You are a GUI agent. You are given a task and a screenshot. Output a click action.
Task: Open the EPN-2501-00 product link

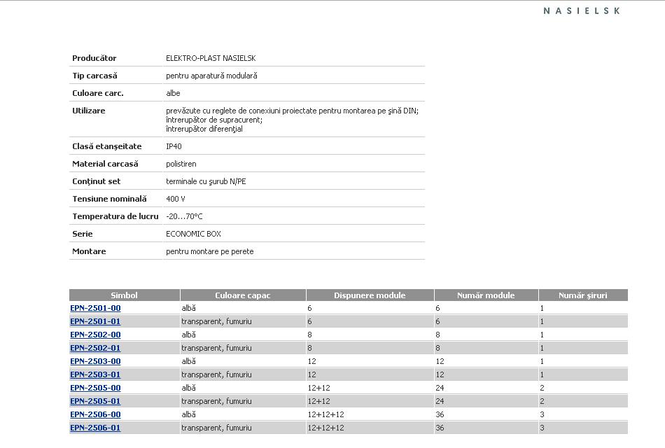(x=95, y=309)
